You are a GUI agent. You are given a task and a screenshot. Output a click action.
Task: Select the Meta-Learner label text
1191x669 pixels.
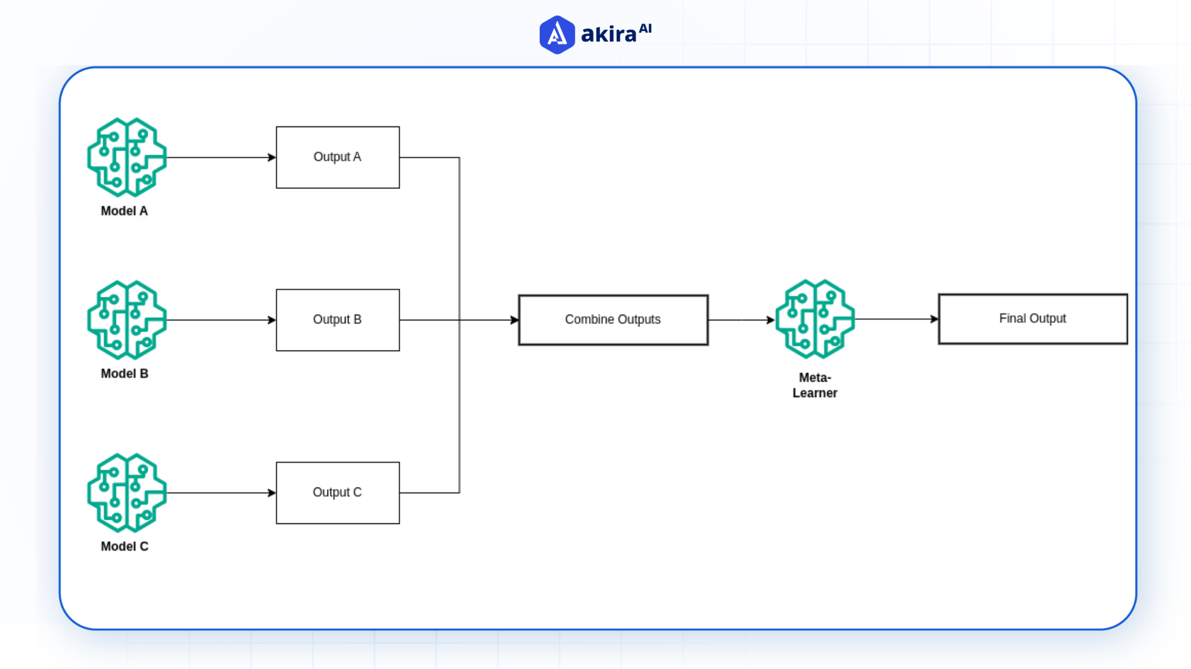[815, 385]
